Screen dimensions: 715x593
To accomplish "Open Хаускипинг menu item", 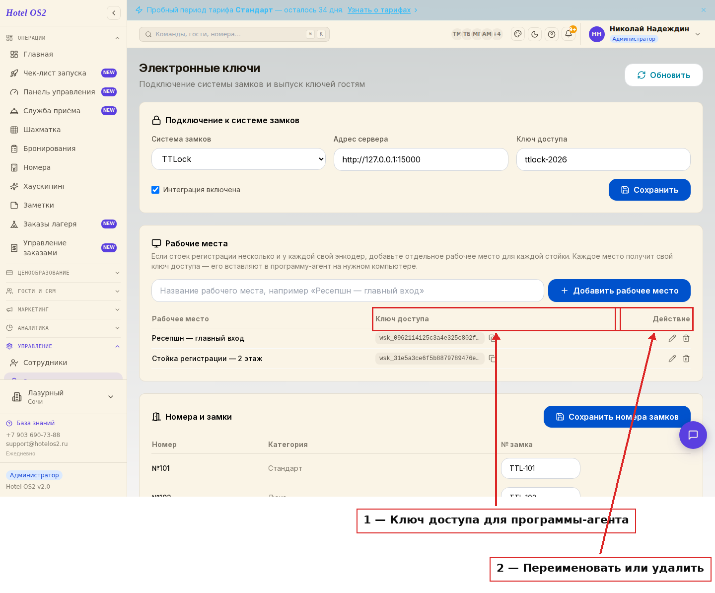I will tap(63, 186).
